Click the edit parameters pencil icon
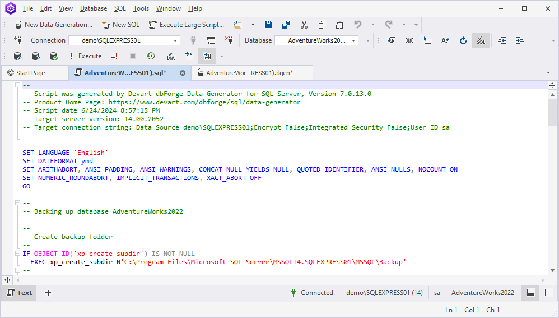The width and height of the screenshot is (559, 318). (171, 56)
